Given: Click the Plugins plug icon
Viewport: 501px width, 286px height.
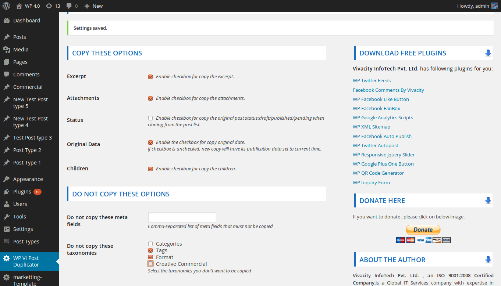Looking at the screenshot, I should (x=6, y=192).
